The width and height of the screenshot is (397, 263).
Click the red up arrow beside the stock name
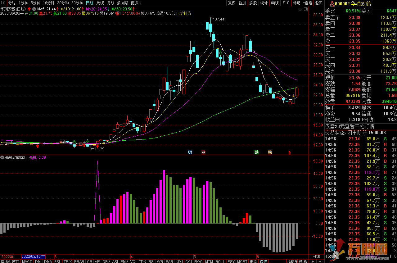coord(29,9)
